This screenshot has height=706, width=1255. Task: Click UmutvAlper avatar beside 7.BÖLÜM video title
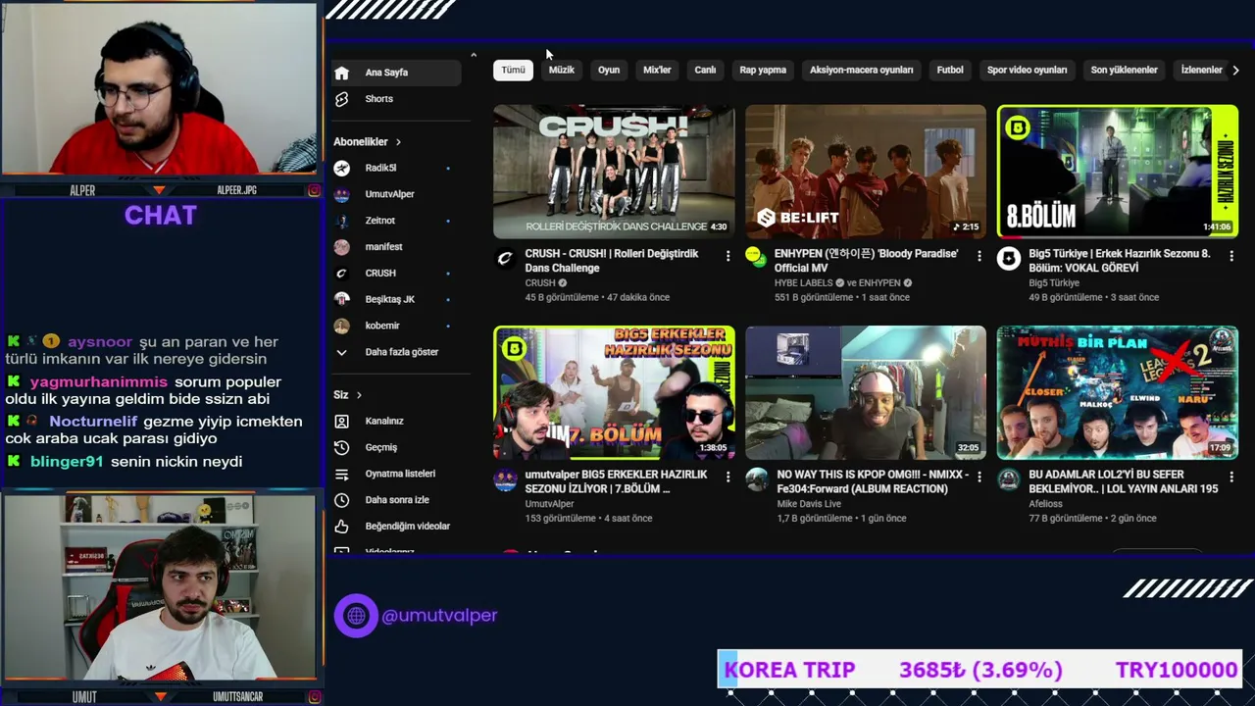tap(505, 479)
